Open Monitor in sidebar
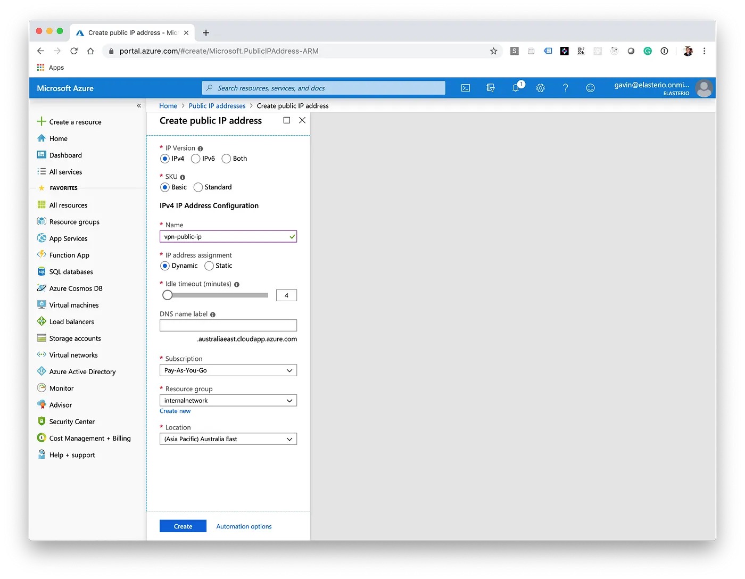Image resolution: width=745 pixels, height=579 pixels. (55, 388)
